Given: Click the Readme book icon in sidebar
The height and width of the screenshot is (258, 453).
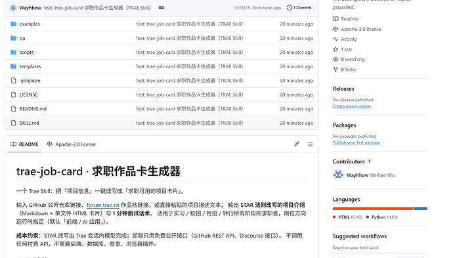Looking at the screenshot, I should coord(335,19).
